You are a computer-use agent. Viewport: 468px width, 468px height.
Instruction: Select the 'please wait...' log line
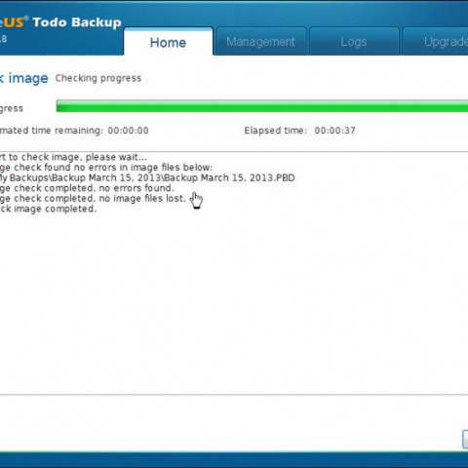click(73, 157)
